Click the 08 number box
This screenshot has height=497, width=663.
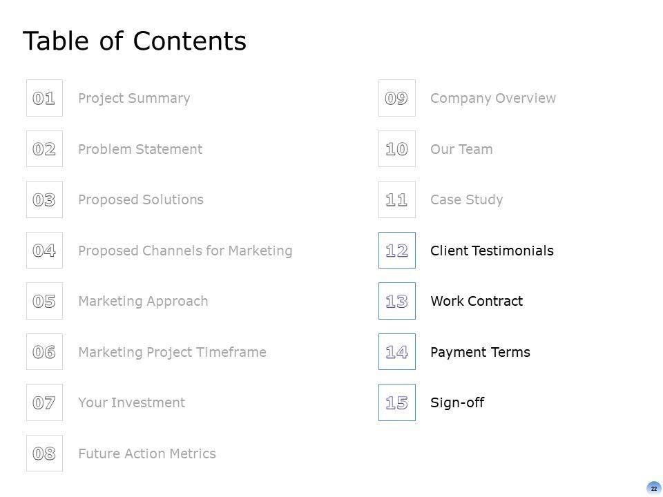tap(44, 454)
